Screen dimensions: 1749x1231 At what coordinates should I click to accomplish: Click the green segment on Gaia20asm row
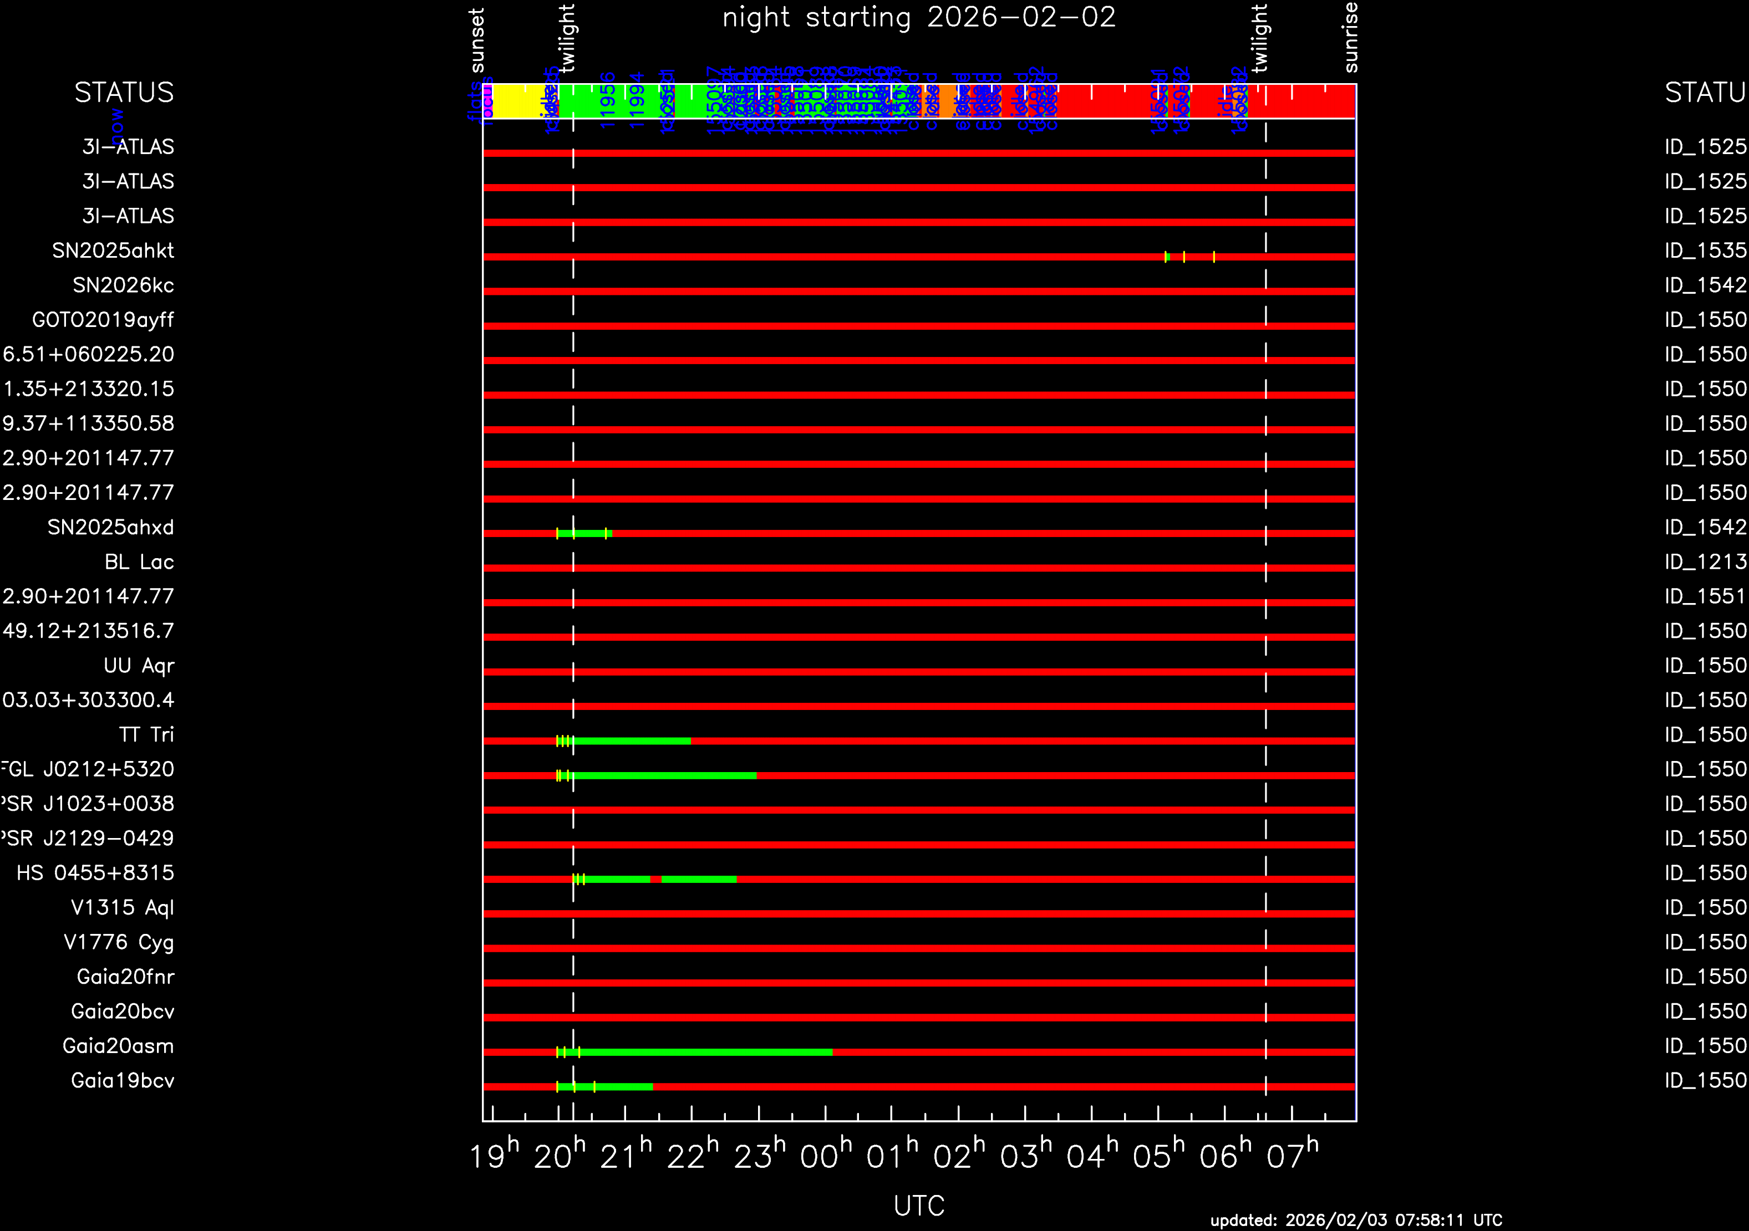point(701,1052)
